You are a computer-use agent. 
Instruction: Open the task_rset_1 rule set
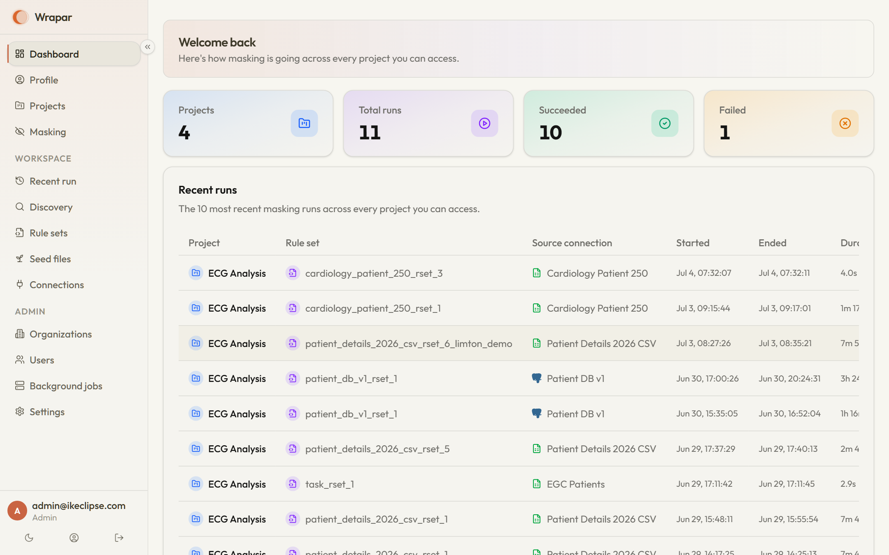tap(330, 484)
